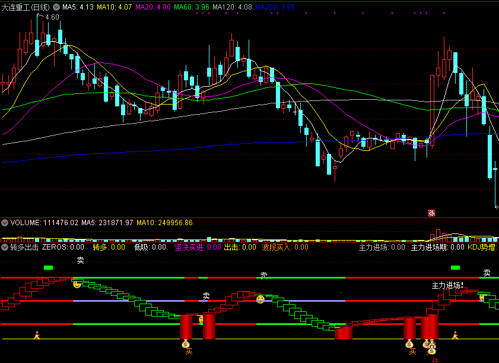Click the MA5: 4.13 legend label
This screenshot has width=499, height=363.
pyautogui.click(x=78, y=7)
